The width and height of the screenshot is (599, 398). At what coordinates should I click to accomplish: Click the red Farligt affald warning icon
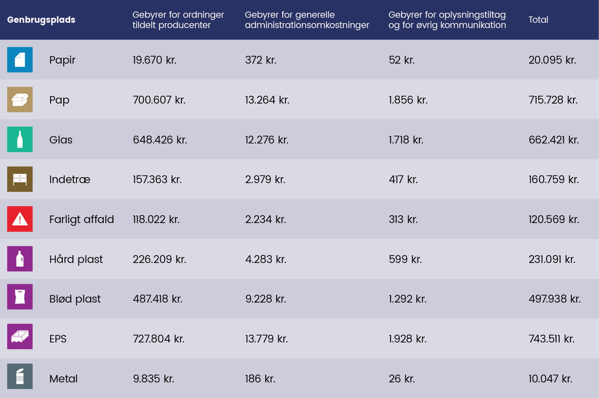pyautogui.click(x=20, y=219)
